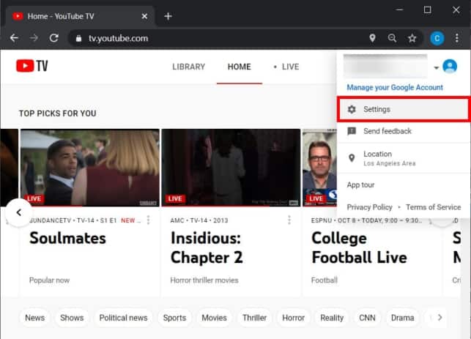The image size is (471, 339).
Task: Close the Home - YouTube TV tab
Action: coord(144,16)
